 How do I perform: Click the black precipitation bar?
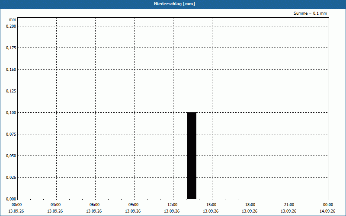(x=192, y=156)
